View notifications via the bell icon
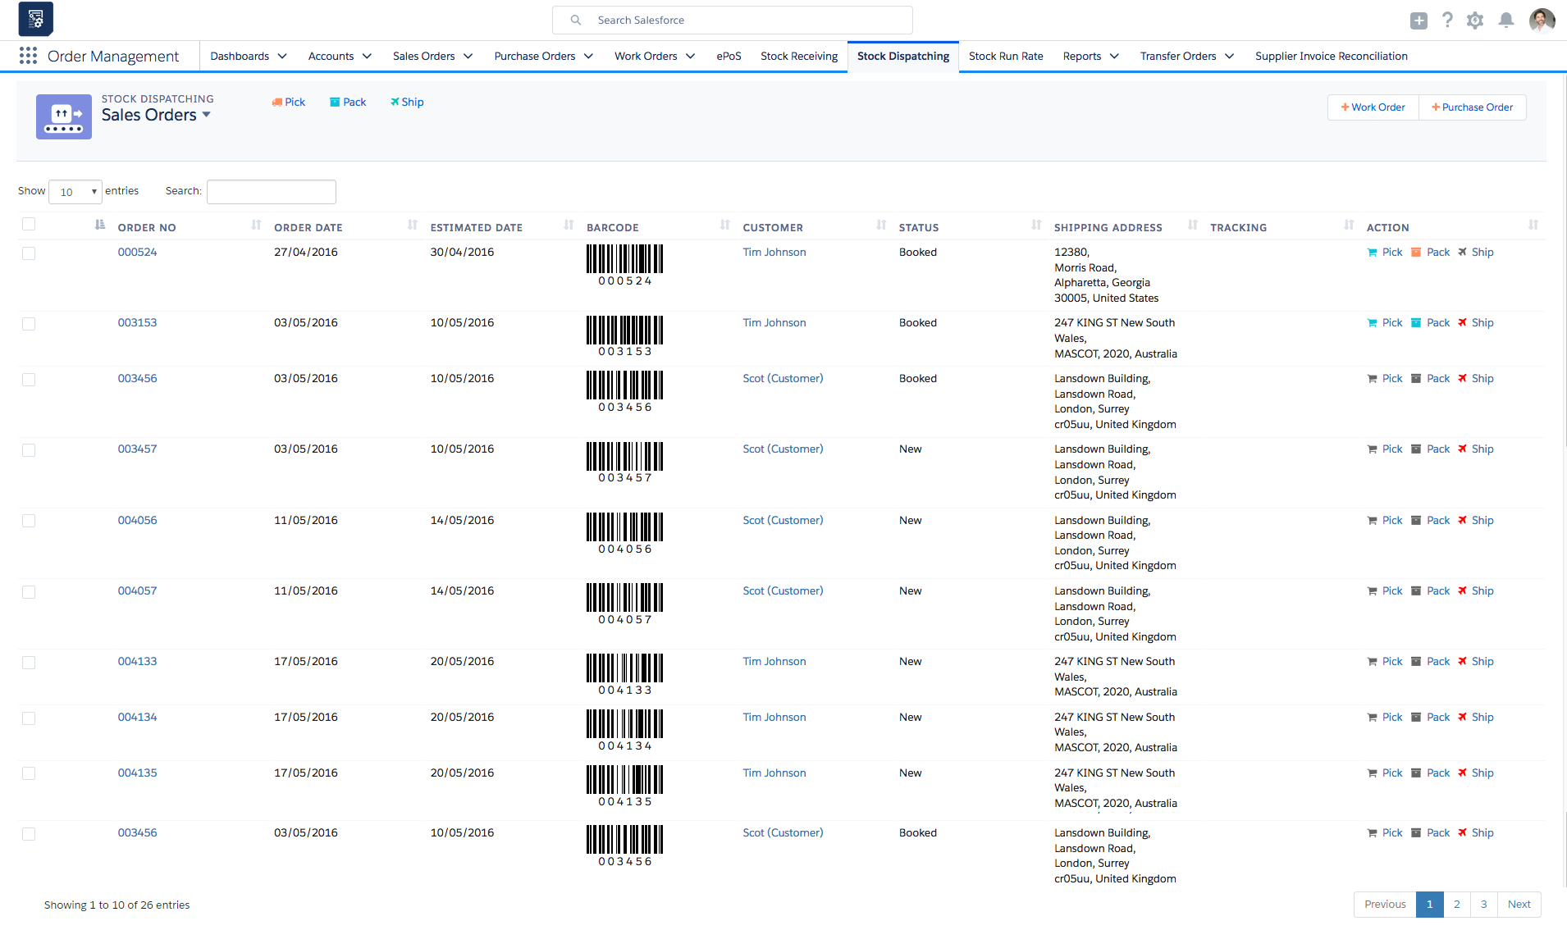Screen dimensions: 1567x930 (x=1506, y=21)
